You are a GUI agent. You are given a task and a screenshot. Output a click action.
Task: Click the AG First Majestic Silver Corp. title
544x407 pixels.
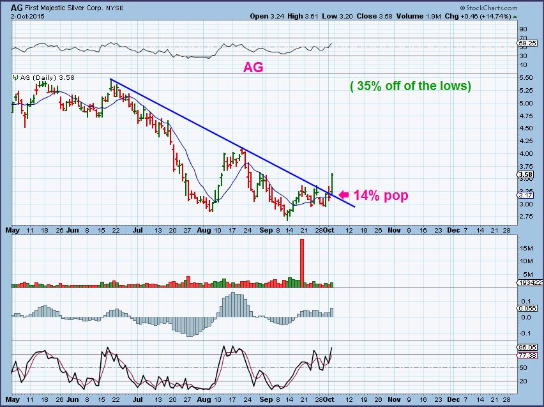pyautogui.click(x=67, y=8)
